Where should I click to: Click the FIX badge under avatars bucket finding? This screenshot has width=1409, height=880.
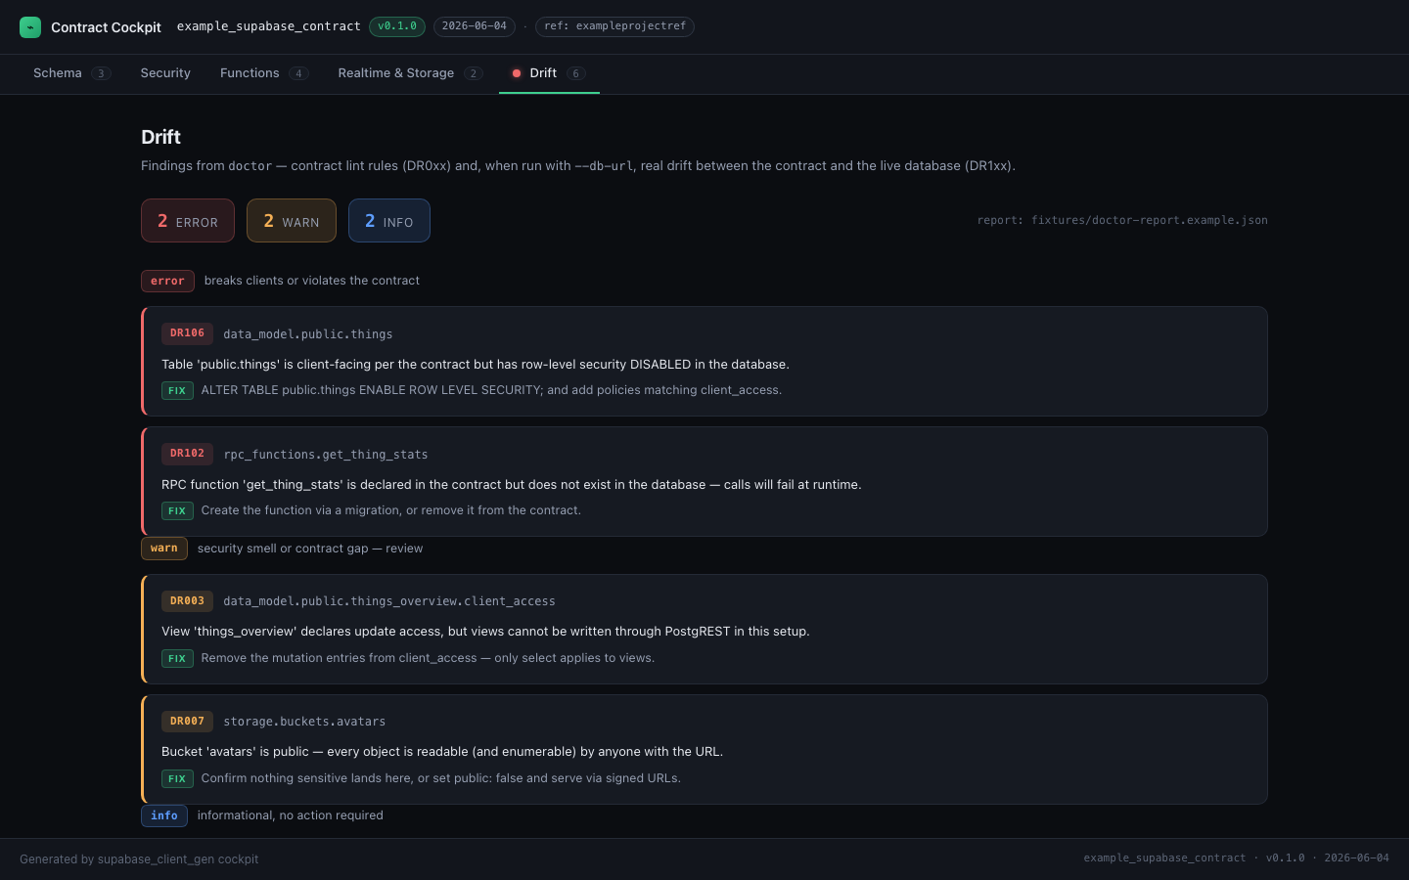tap(177, 779)
